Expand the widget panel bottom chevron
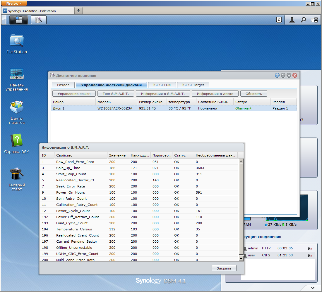322x292 pixels. (x=312, y=288)
